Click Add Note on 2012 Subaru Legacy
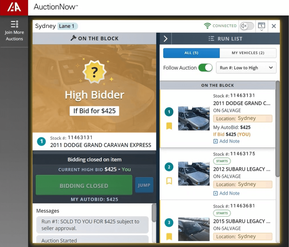The width and height of the screenshot is (289, 247). tap(226, 193)
